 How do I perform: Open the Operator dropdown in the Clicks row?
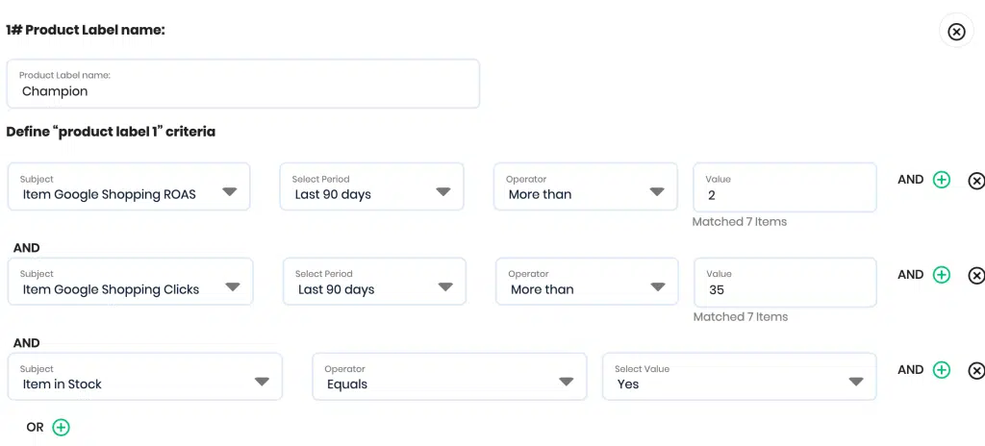(587, 282)
